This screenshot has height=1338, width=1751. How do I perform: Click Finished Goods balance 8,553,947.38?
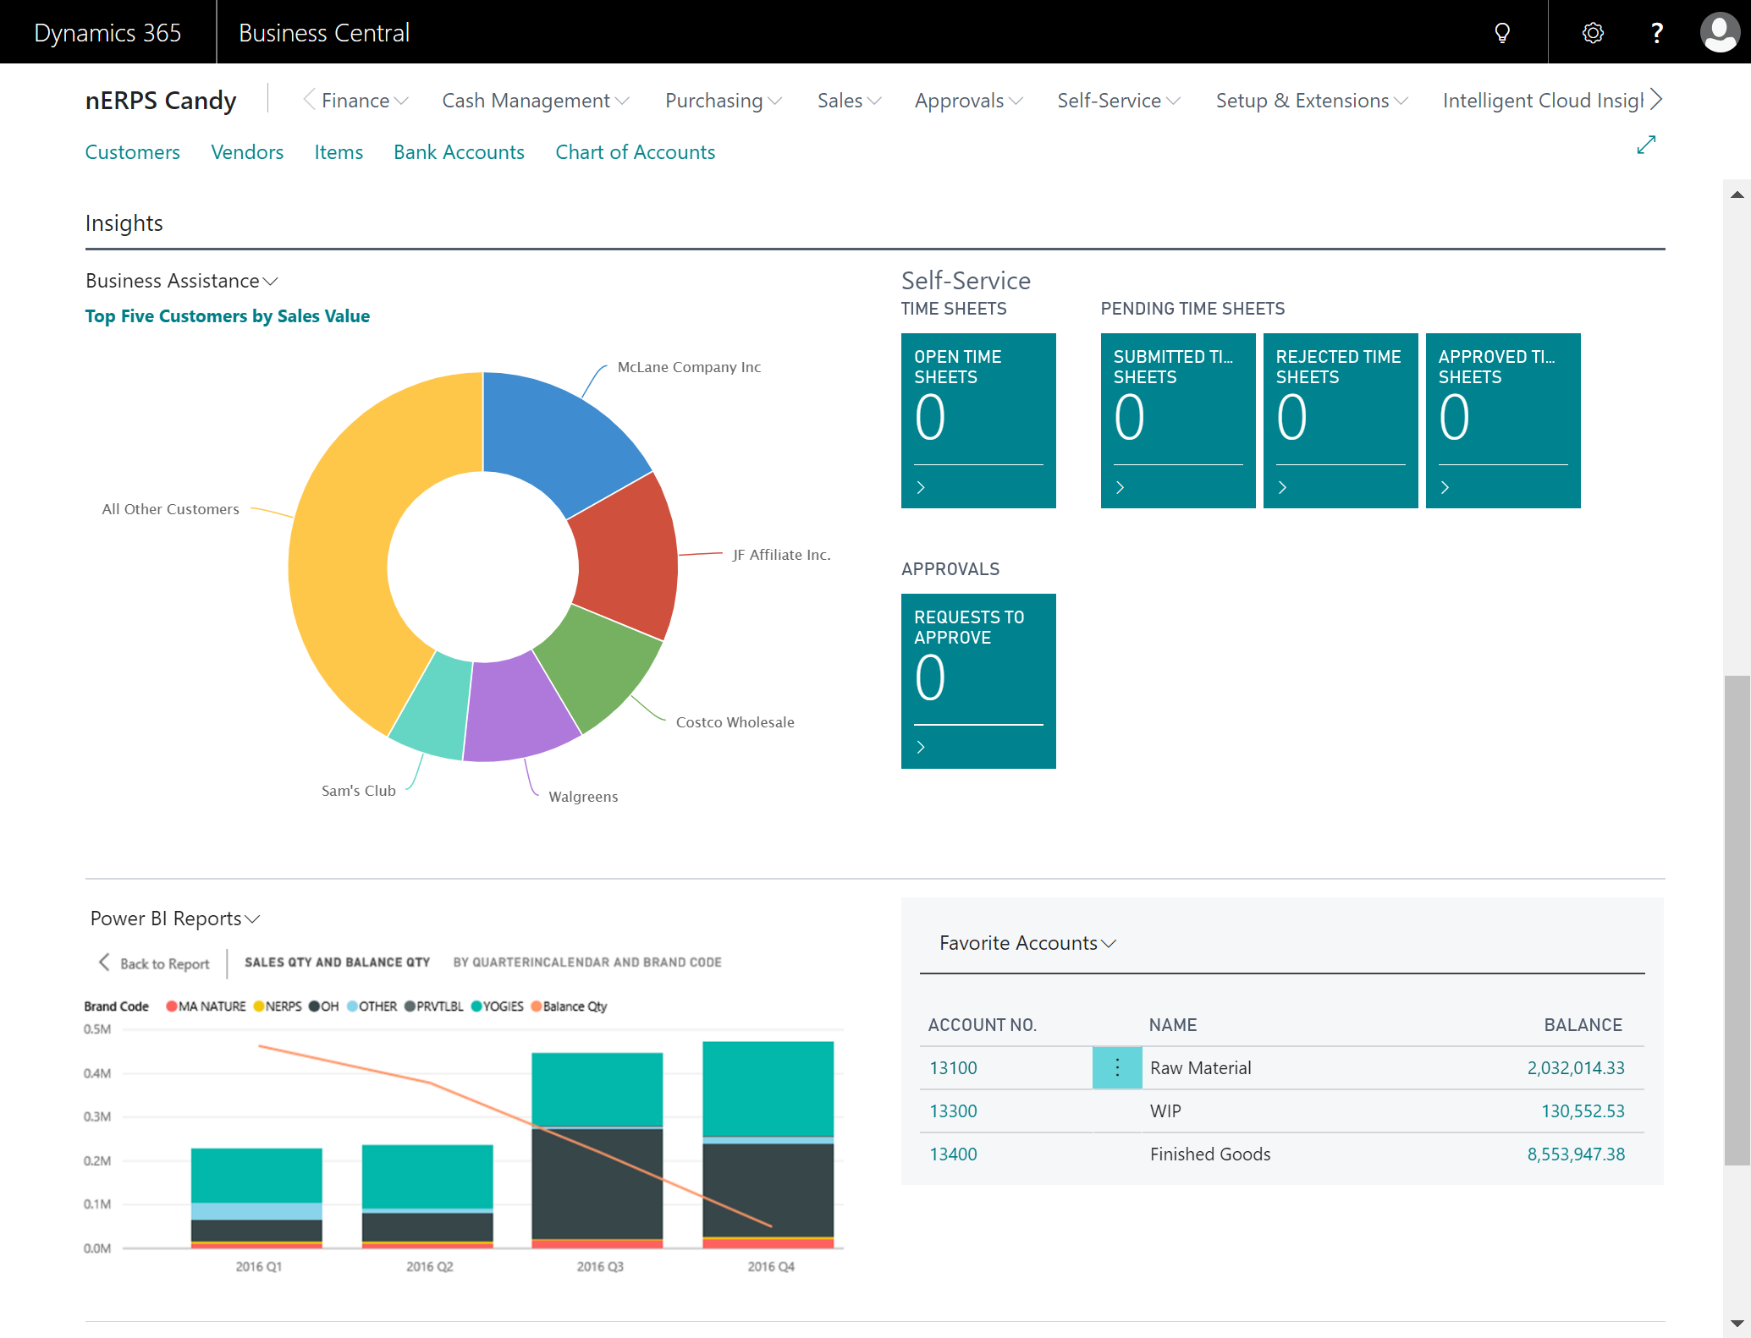point(1576,1154)
